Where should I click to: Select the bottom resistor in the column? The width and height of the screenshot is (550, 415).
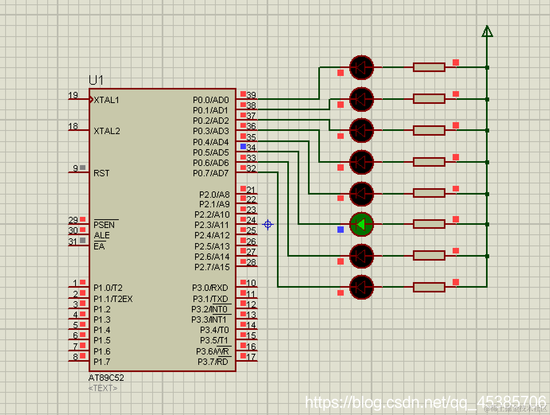429,287
